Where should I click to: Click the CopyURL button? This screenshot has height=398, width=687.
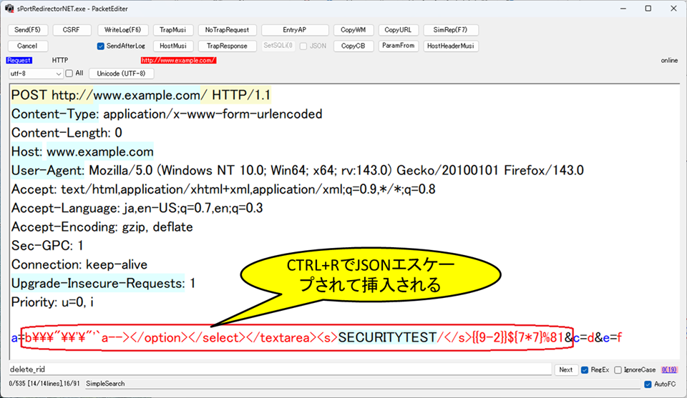[398, 30]
